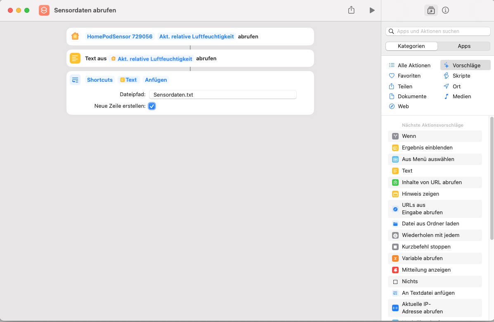Image resolution: width=494 pixels, height=322 pixels.
Task: Show shortcut details info icon
Action: (445, 10)
